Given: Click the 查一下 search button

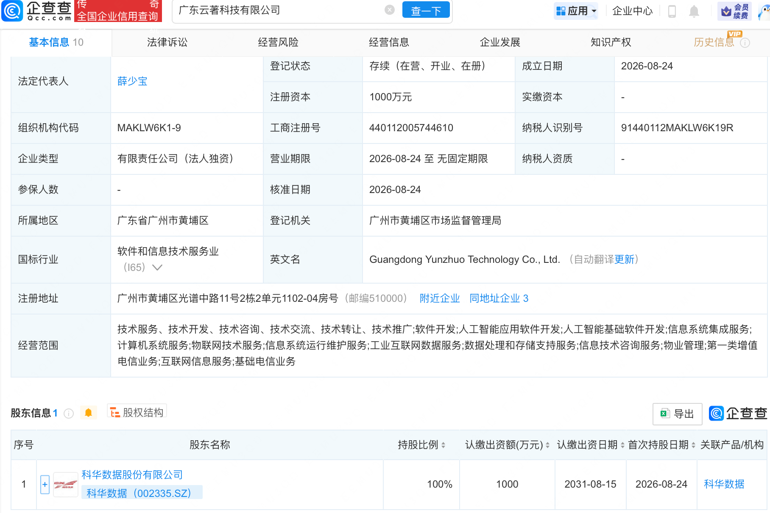Looking at the screenshot, I should point(426,10).
